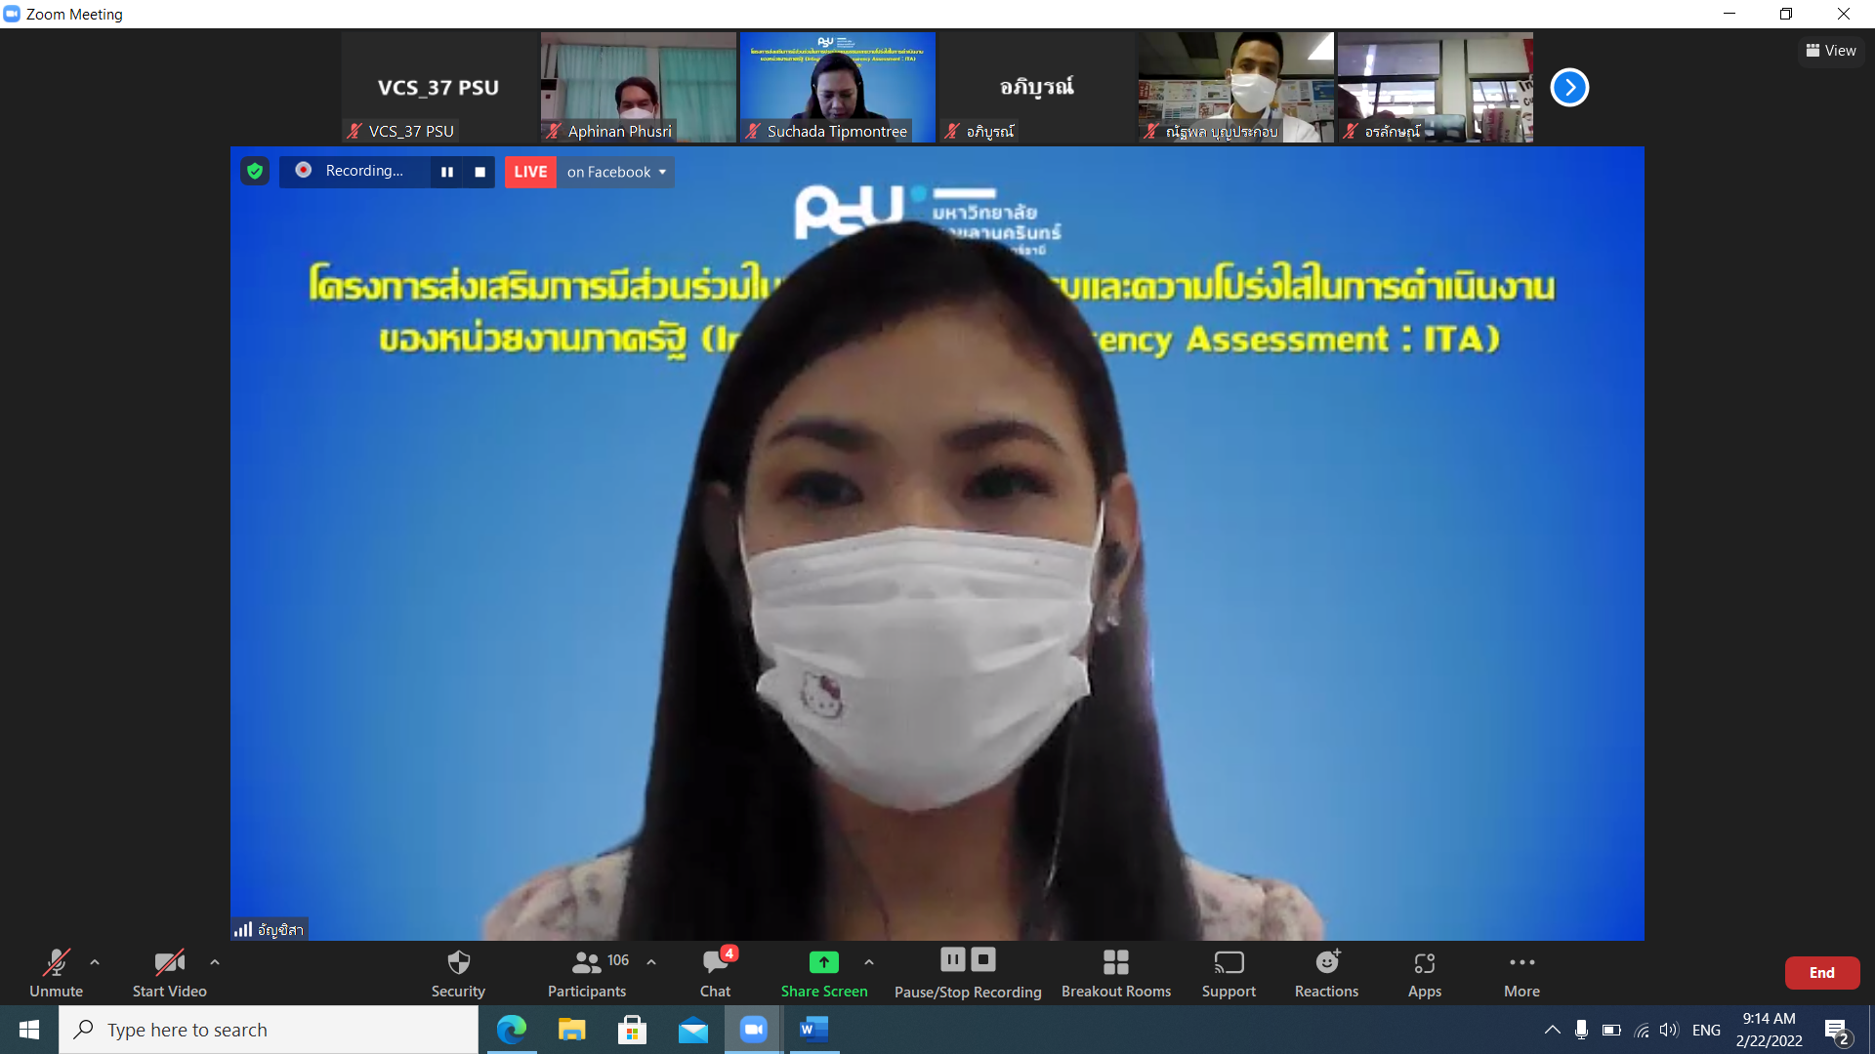Open volume control in tray

(1669, 1030)
